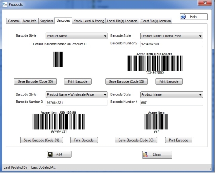Save barcode 1234567890 as Code 39

(127, 81)
